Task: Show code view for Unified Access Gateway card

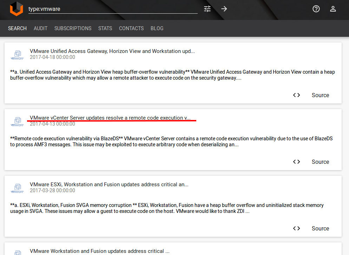Action: pos(296,95)
